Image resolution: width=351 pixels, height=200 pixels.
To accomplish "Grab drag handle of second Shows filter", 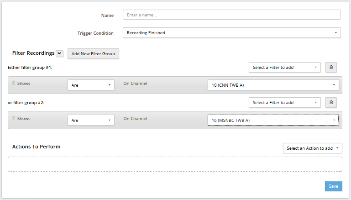I will (13, 118).
